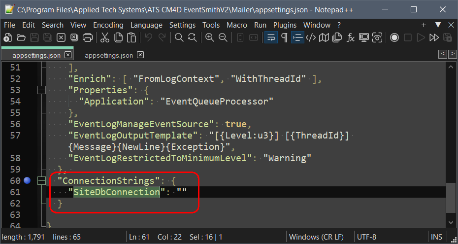Open the Function List fx icon
The height and width of the screenshot is (244, 458).
(351, 37)
